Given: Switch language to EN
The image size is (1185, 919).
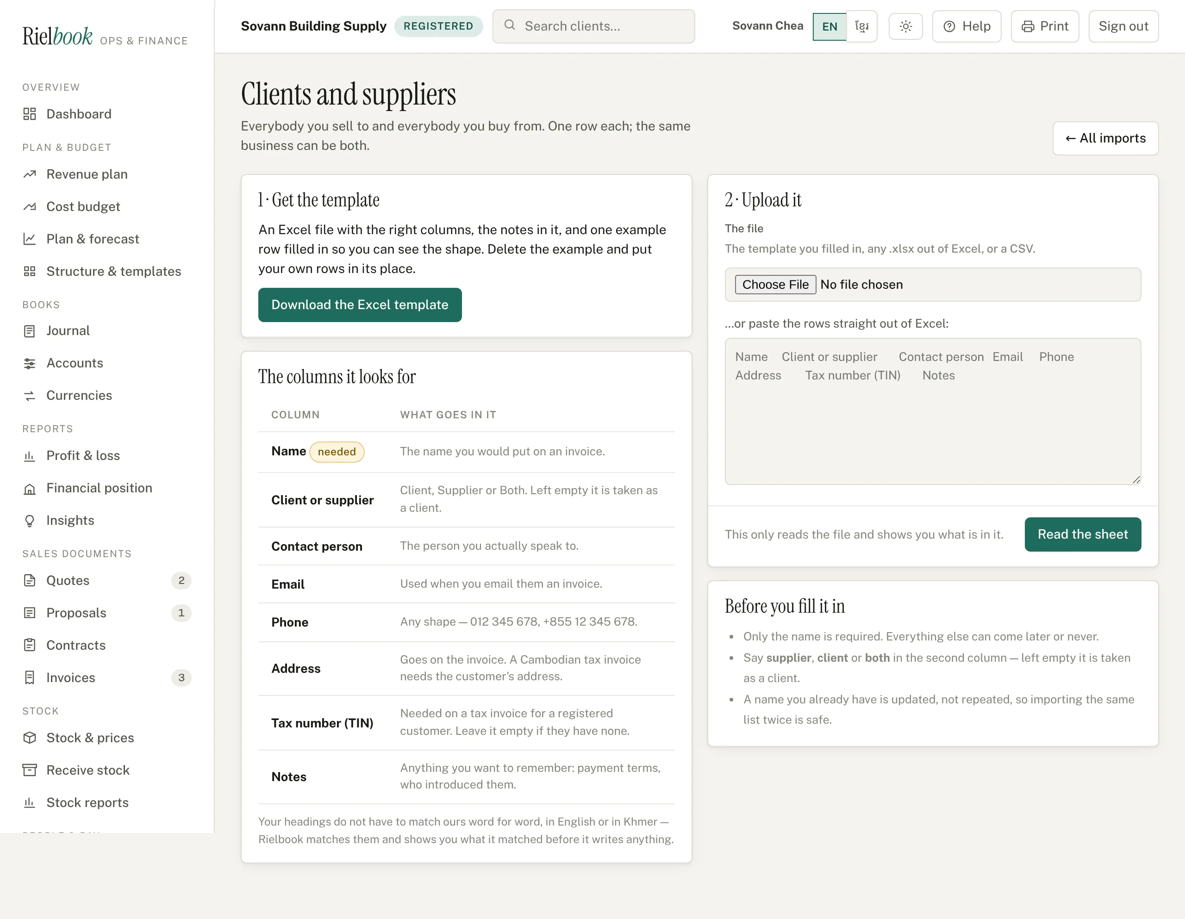Looking at the screenshot, I should click(x=829, y=26).
